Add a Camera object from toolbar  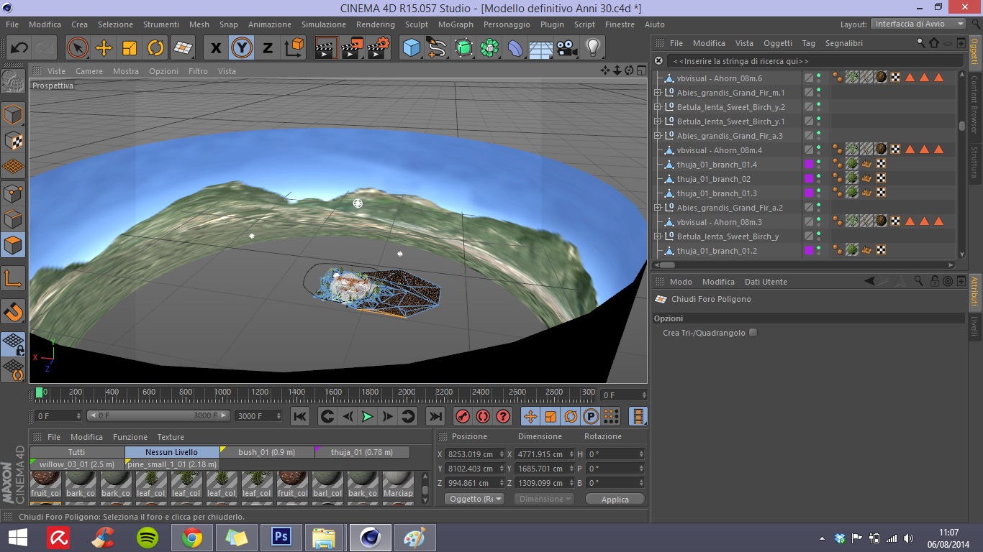(x=567, y=48)
